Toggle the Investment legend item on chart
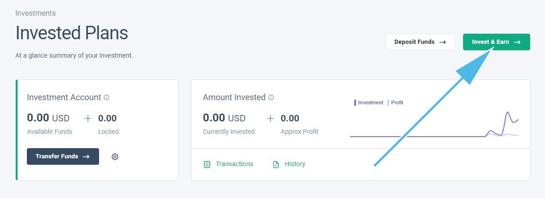 [x=369, y=102]
